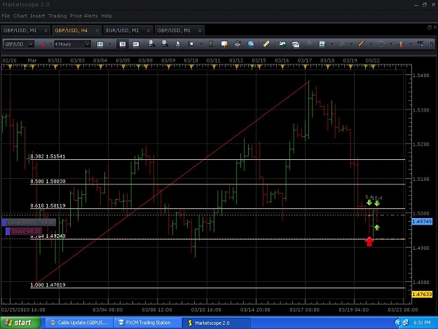Screen dimensions: 438x329
Task: Expand the chart type dropdown arrow
Action: (x=110, y=44)
